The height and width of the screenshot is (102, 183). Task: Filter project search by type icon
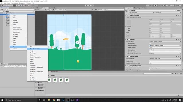click(173, 73)
